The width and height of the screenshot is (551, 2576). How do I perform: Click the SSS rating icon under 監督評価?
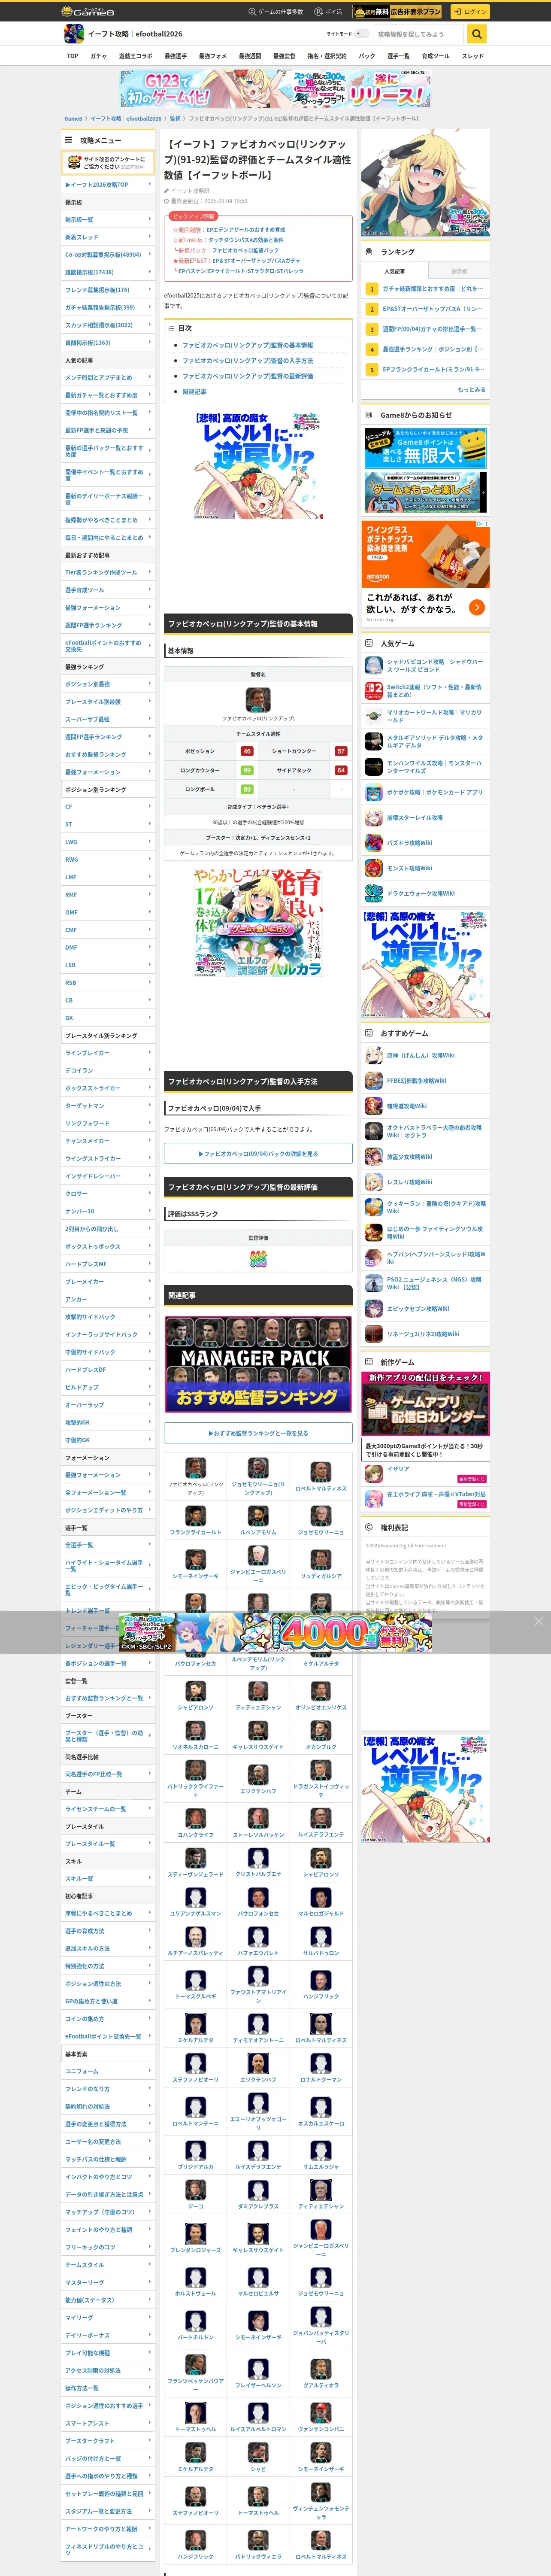click(258, 1259)
